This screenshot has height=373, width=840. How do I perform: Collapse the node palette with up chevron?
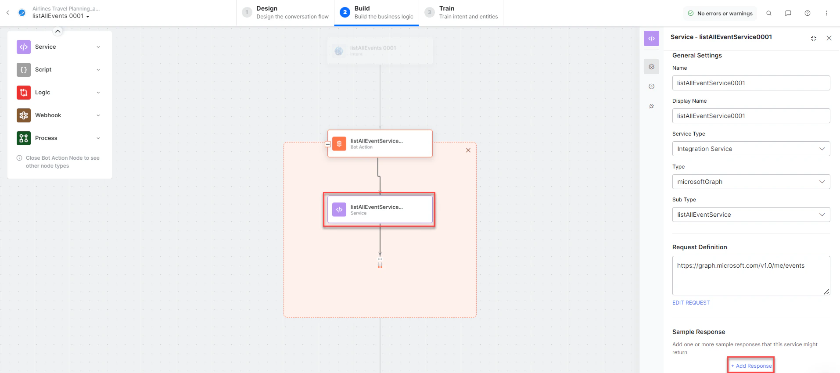click(58, 31)
